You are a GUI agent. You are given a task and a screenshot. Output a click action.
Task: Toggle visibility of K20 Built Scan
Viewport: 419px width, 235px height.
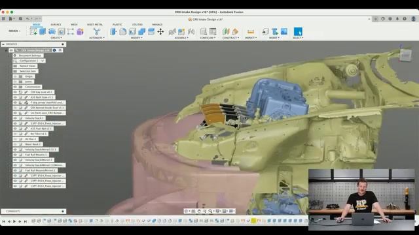[15, 97]
